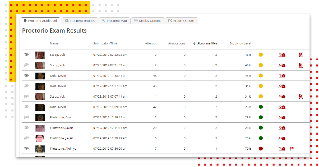Click submission time '07/22/2019 07:56:09 am'
Screen dimensions: 319x167
click(x=110, y=149)
